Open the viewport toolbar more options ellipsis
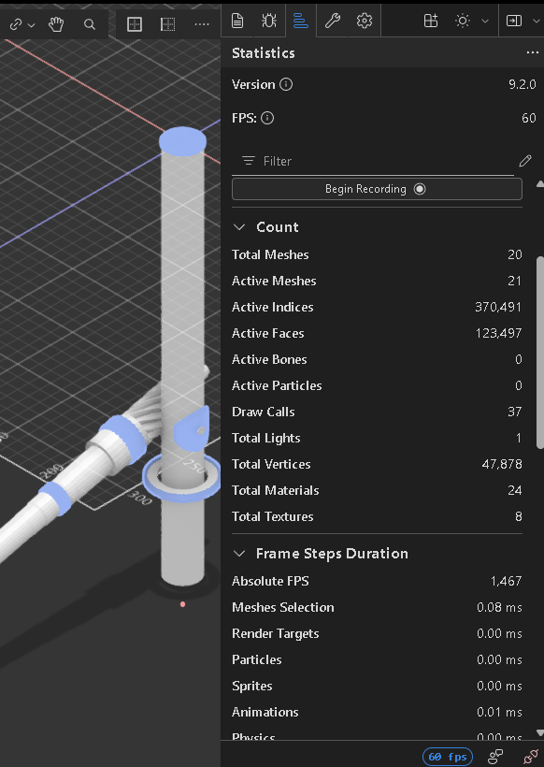Screen dimensions: 544x767 202,24
